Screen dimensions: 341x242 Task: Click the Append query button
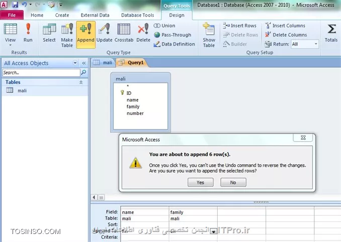pos(86,33)
